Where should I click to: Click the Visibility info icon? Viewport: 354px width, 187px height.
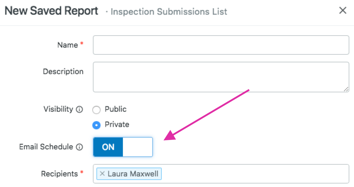click(x=79, y=110)
